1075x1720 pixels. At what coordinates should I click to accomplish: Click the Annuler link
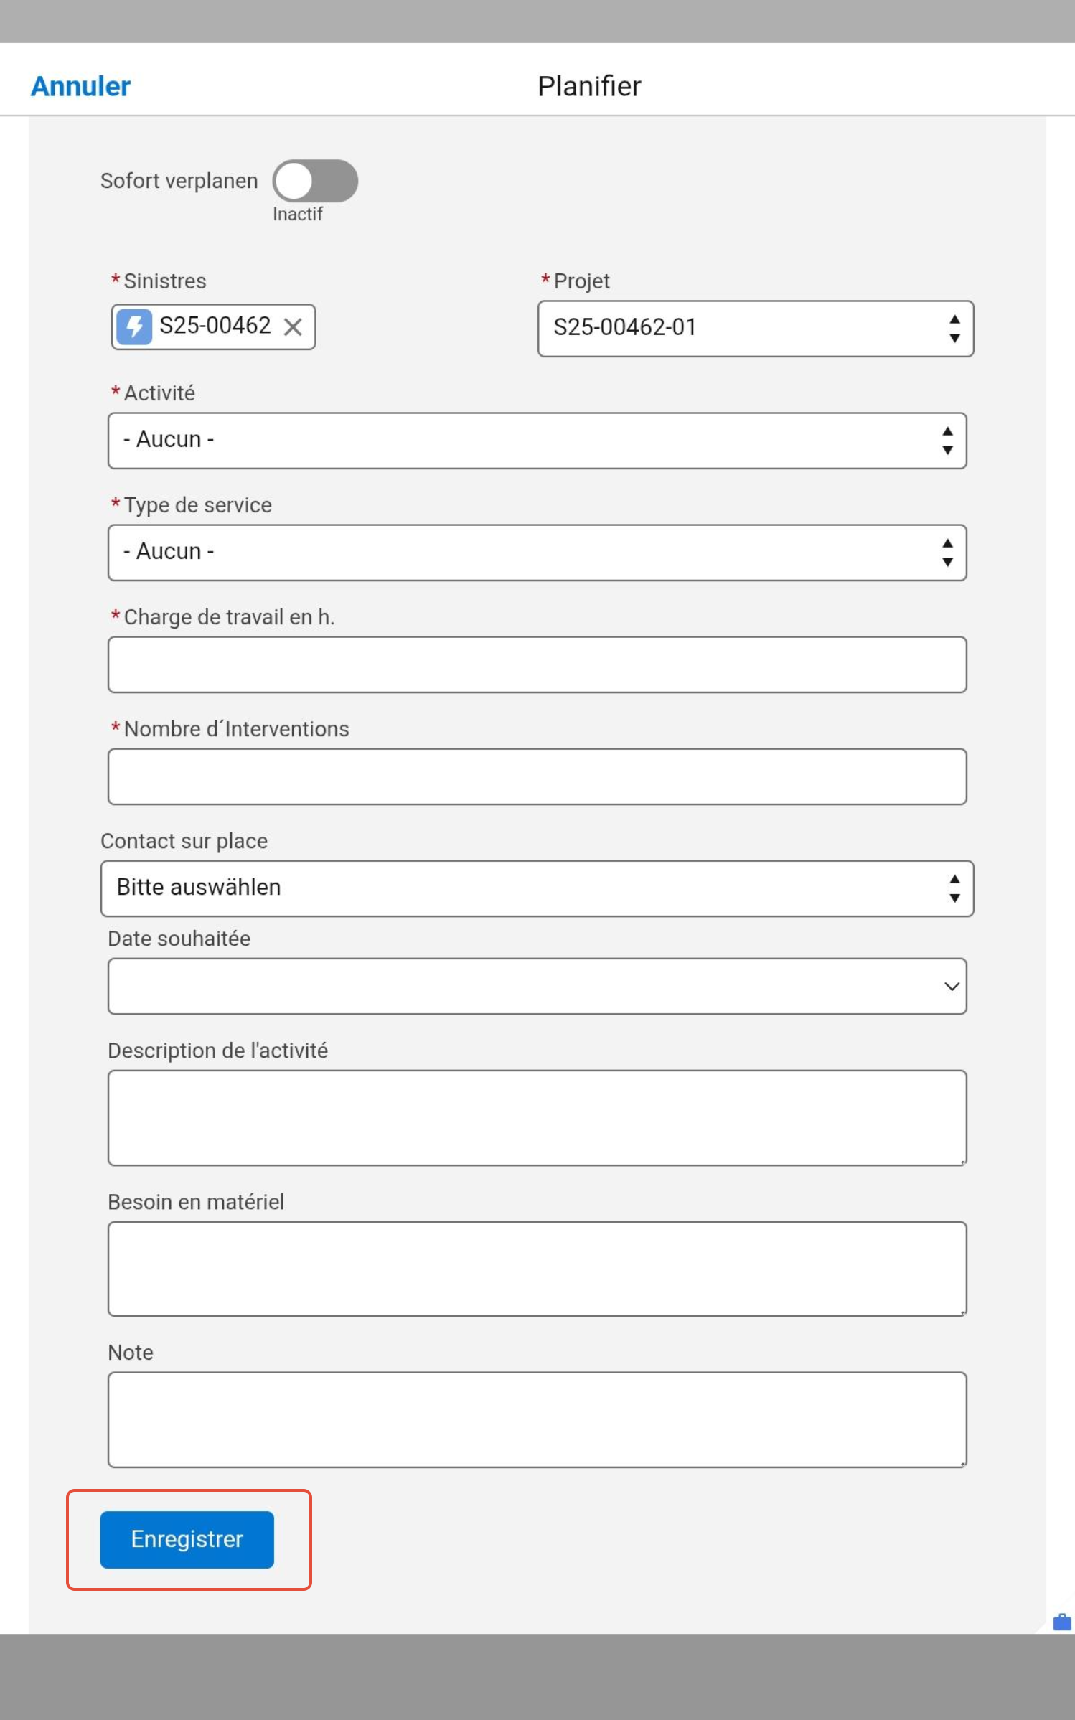point(80,86)
